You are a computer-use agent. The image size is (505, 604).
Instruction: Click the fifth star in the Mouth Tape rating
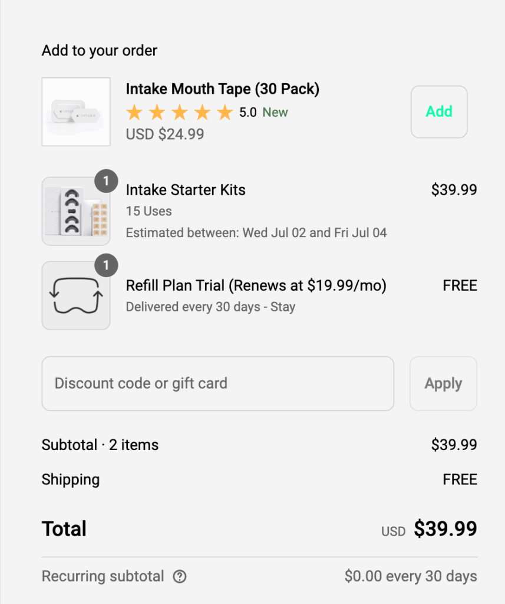point(225,112)
